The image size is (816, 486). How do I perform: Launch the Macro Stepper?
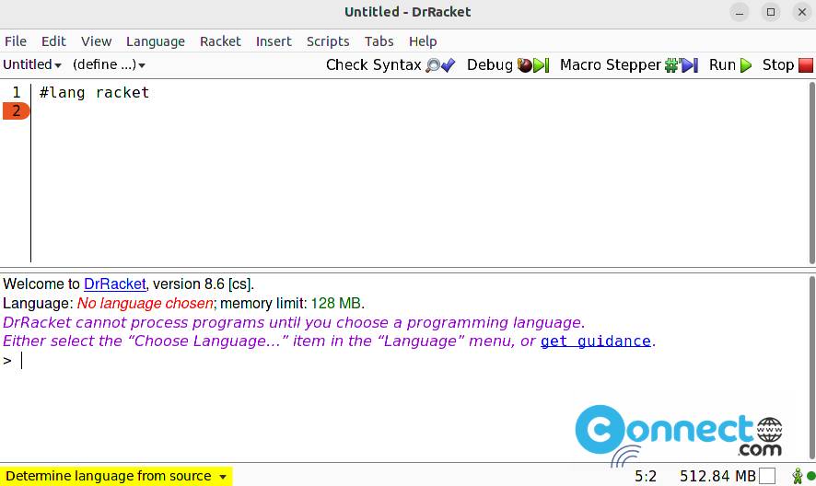point(629,65)
